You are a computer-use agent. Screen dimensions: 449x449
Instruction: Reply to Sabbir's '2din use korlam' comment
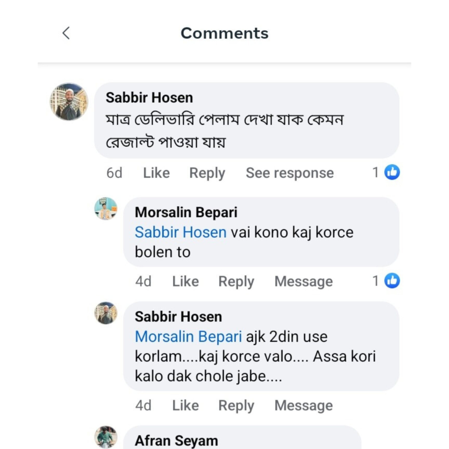point(236,405)
